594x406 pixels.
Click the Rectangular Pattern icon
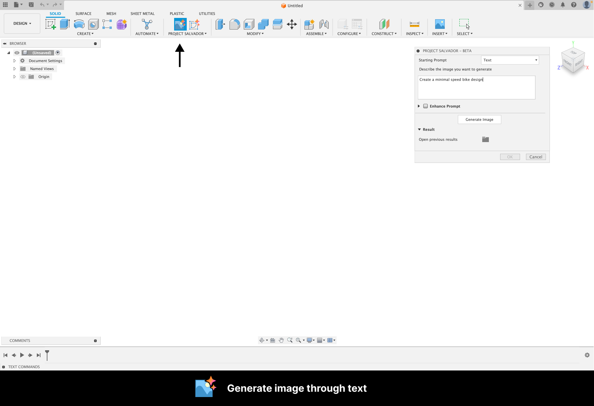pyautogui.click(x=107, y=24)
